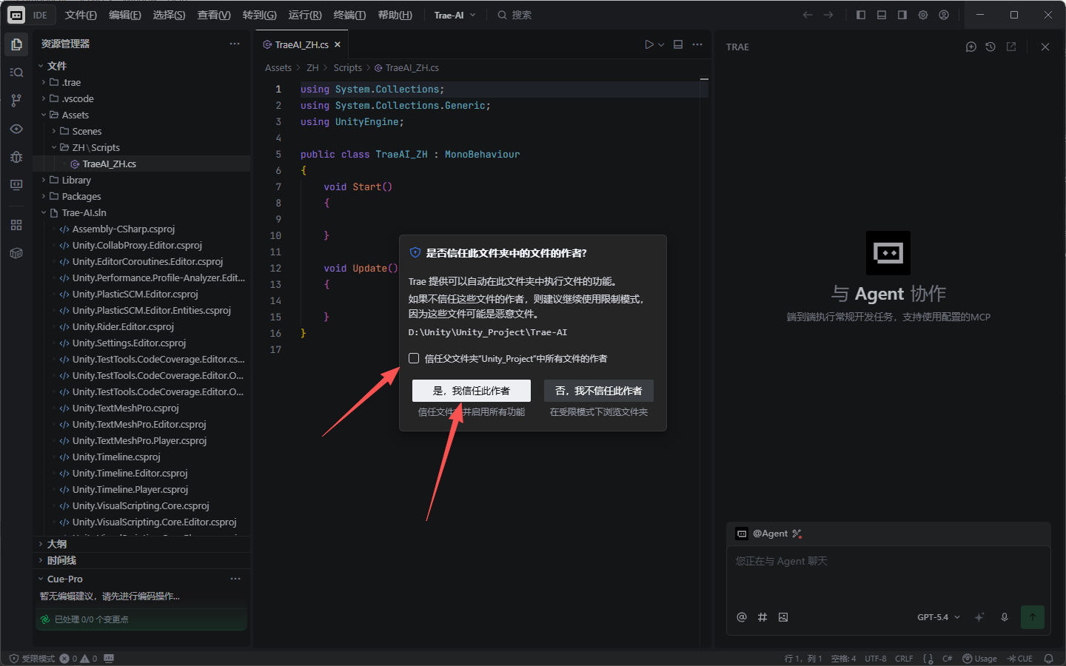Image resolution: width=1066 pixels, height=666 pixels.
Task: Open the Explorer view in the activity bar
Action: 16,44
